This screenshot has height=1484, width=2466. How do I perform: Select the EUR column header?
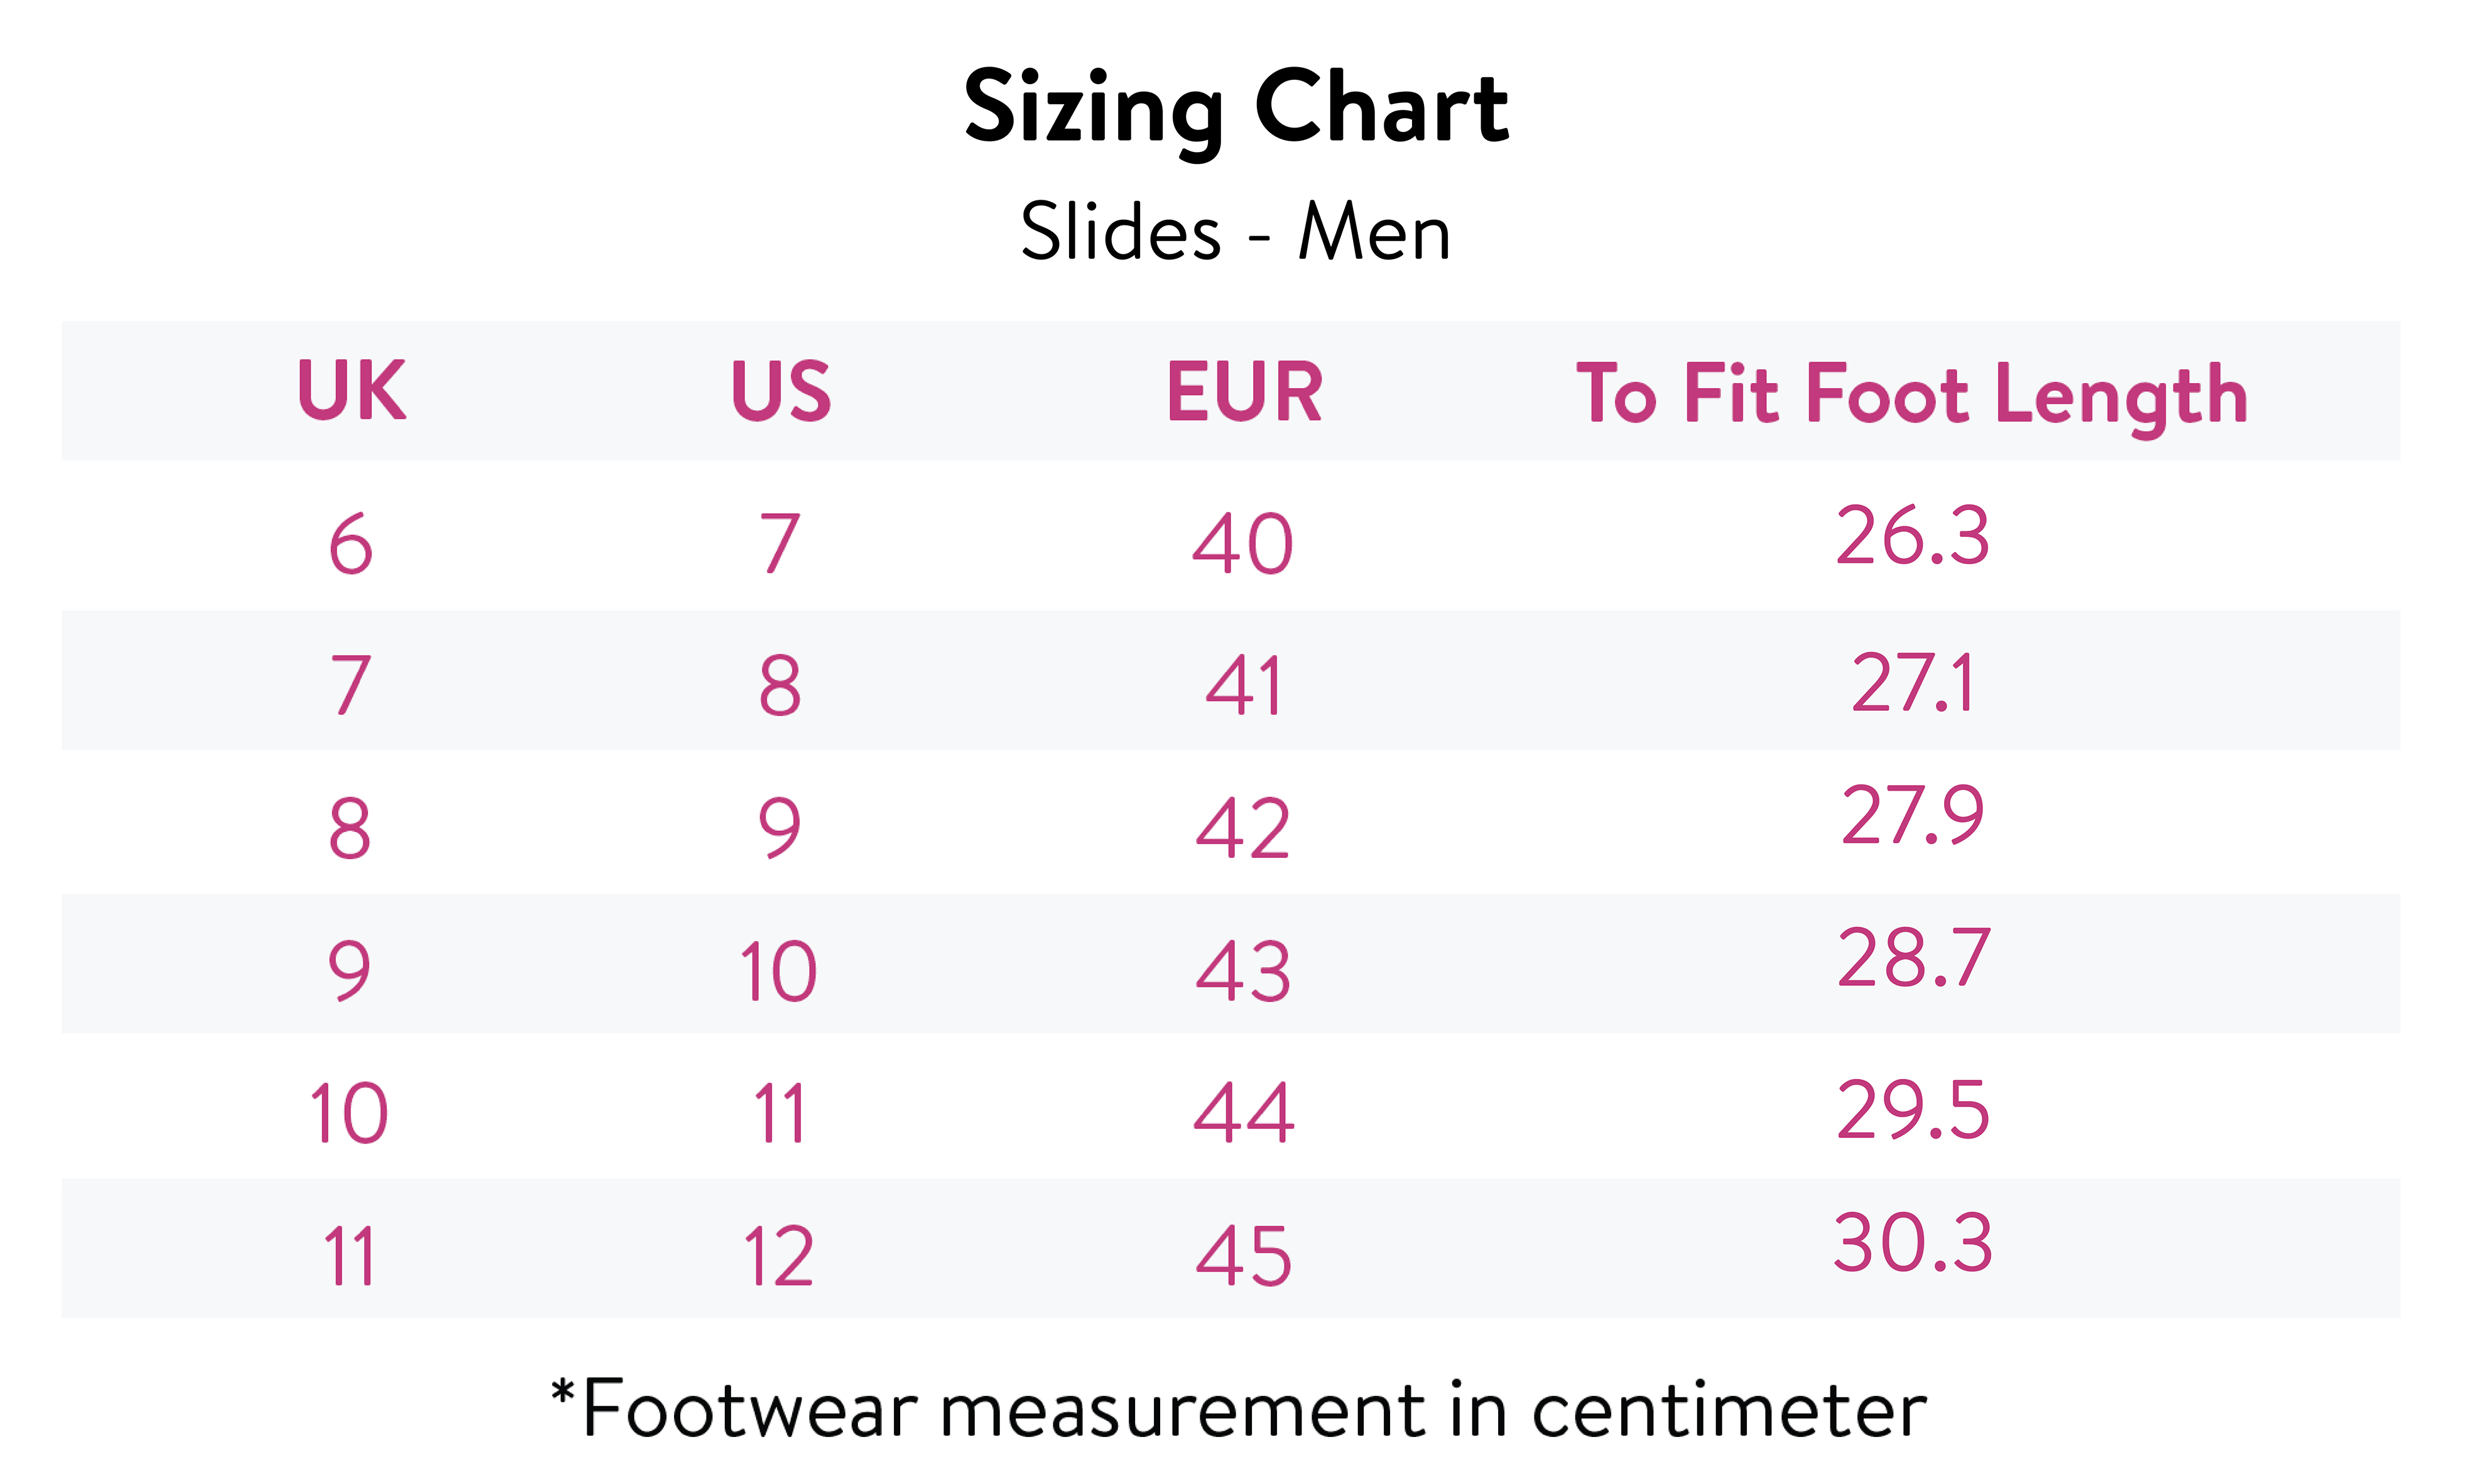(1244, 391)
